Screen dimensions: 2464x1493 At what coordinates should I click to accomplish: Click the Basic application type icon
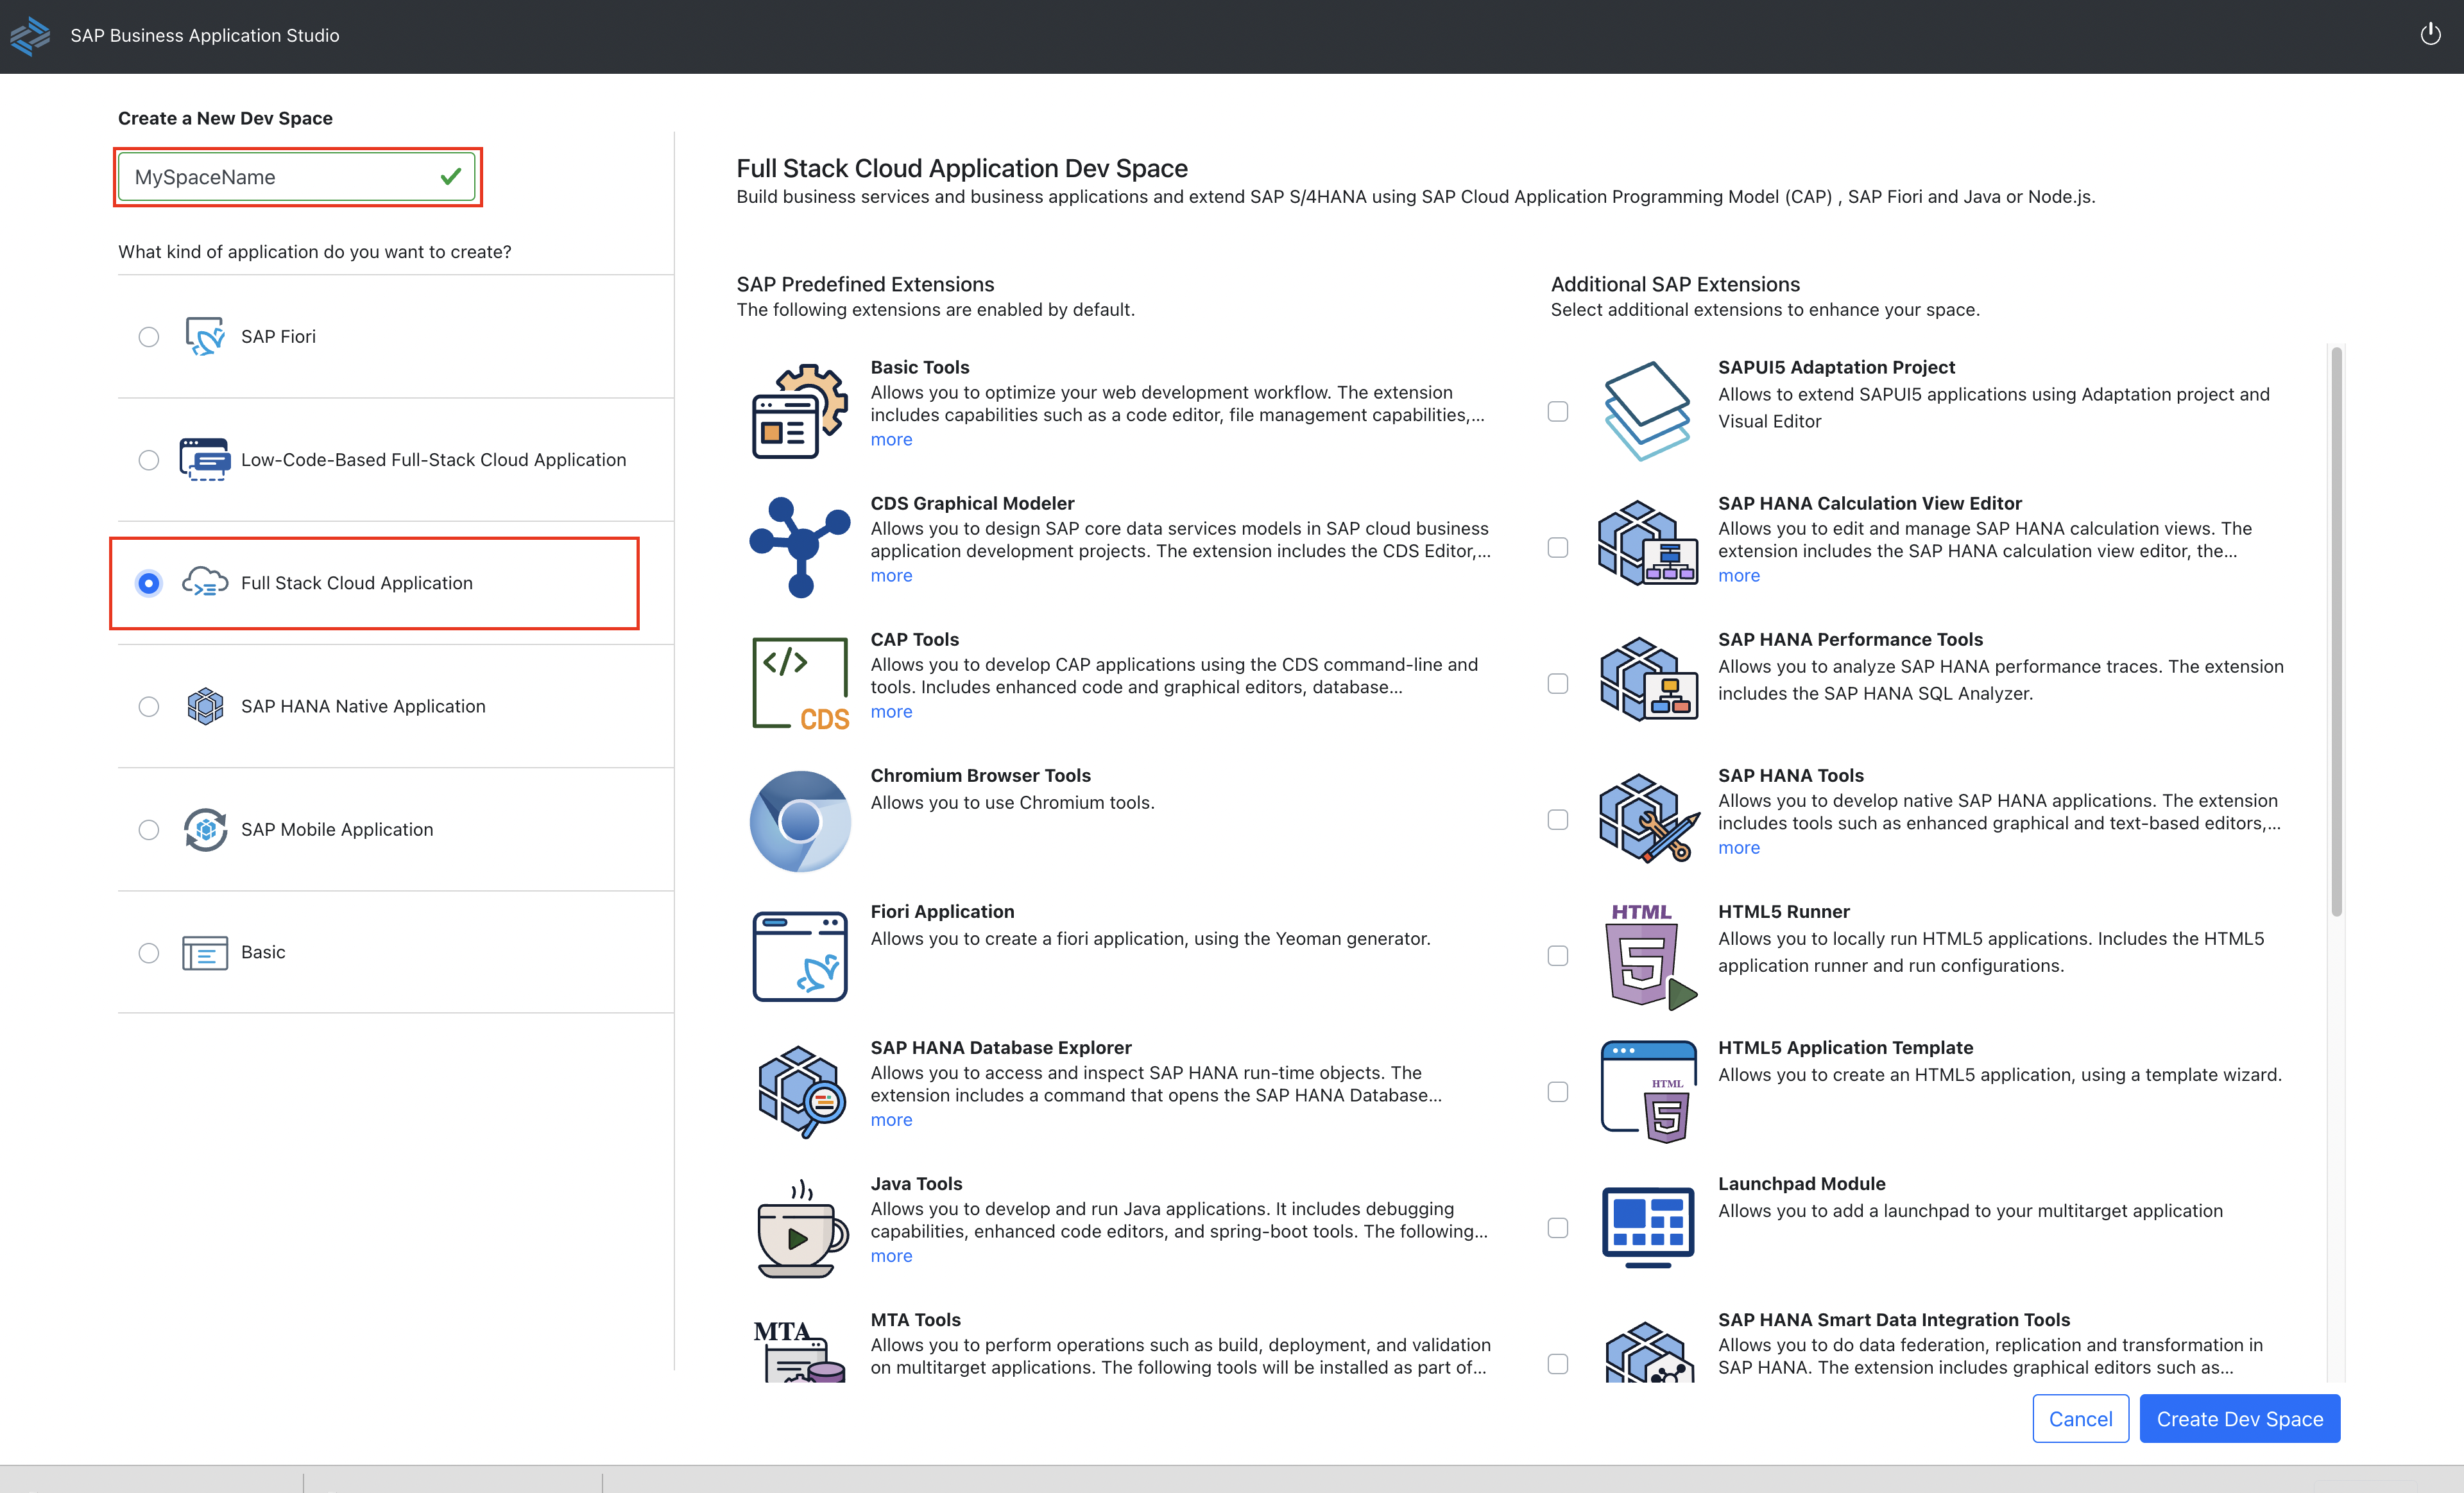(x=205, y=953)
